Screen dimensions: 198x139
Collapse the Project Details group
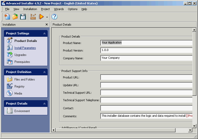44,104
